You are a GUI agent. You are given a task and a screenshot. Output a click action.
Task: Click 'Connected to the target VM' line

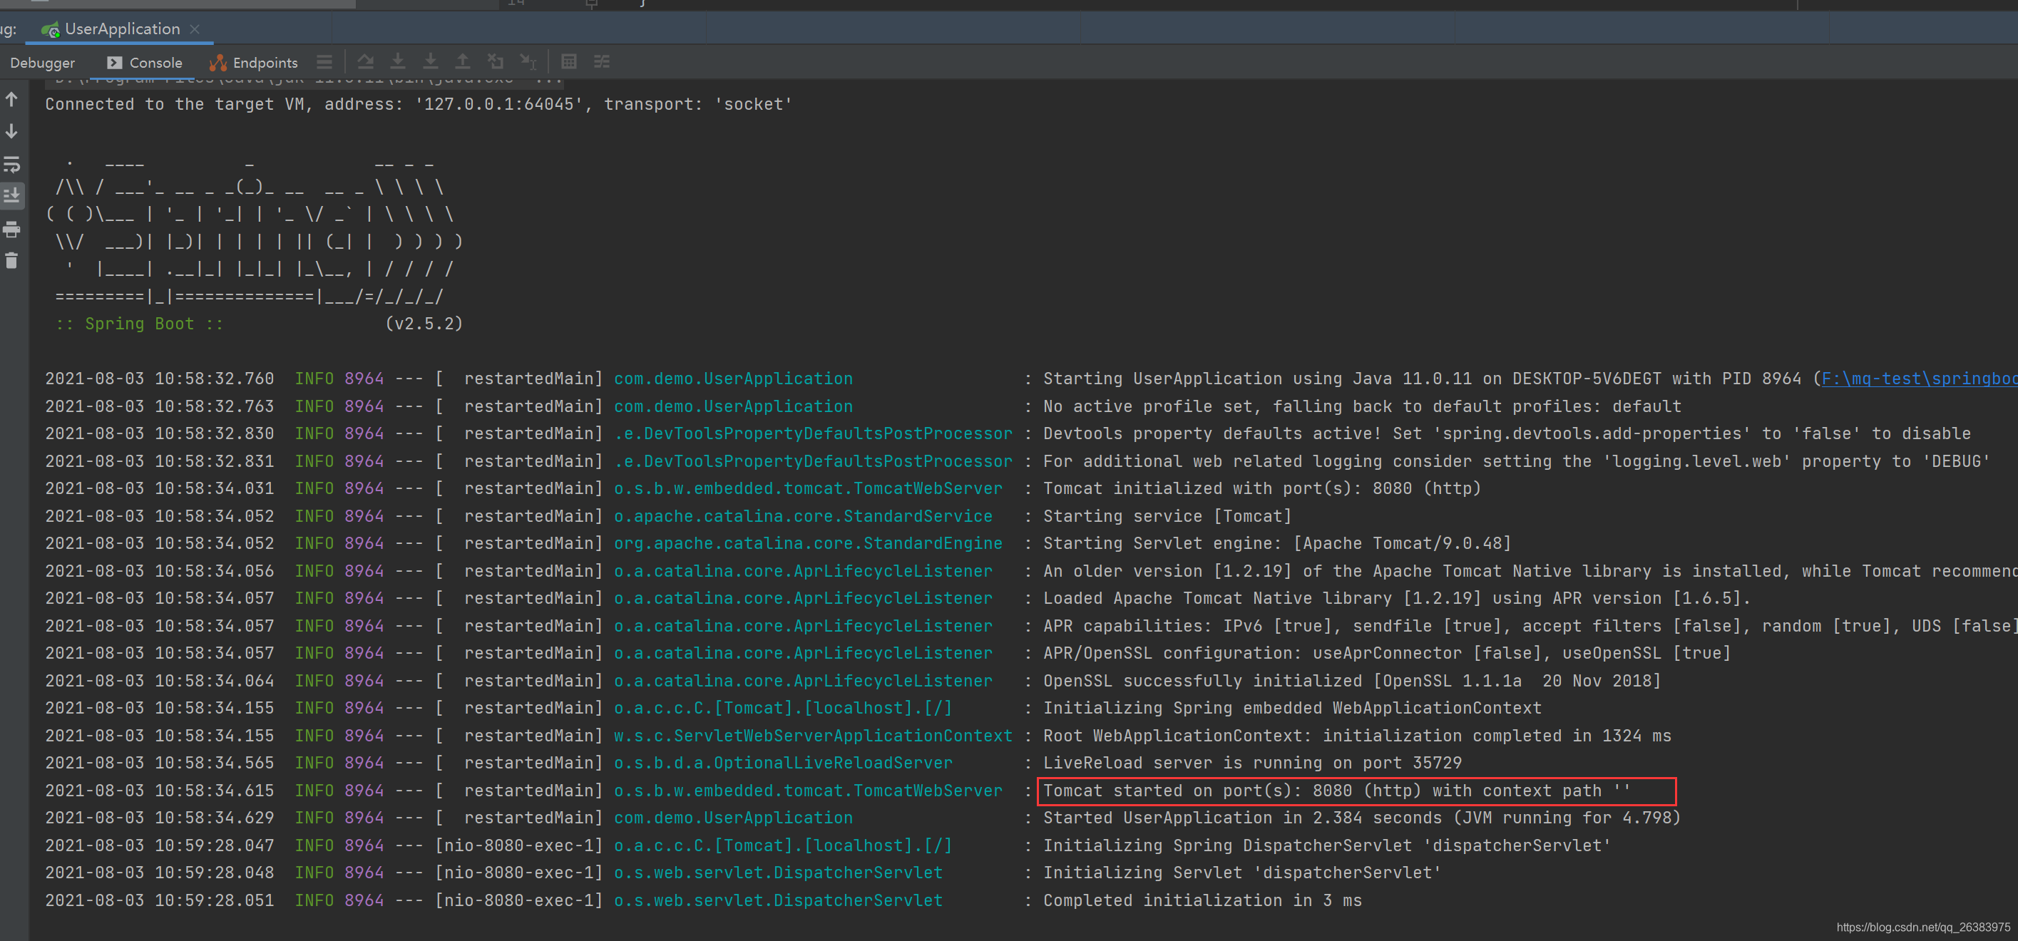coord(419,104)
